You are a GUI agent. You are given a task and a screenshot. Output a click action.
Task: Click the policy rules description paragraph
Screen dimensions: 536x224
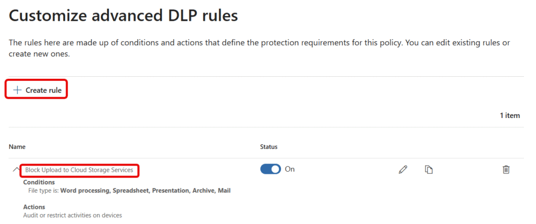[x=260, y=49]
